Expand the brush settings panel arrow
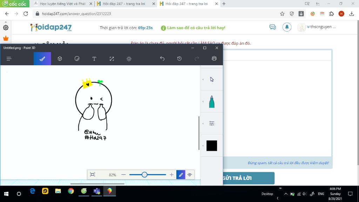 pyautogui.click(x=203, y=123)
